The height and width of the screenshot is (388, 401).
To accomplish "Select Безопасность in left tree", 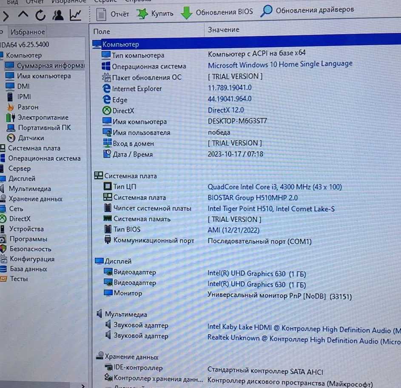I will click(26, 249).
